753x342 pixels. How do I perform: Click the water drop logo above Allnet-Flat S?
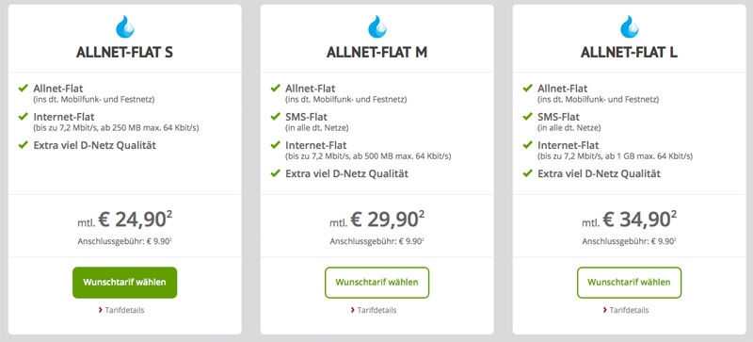pyautogui.click(x=125, y=26)
